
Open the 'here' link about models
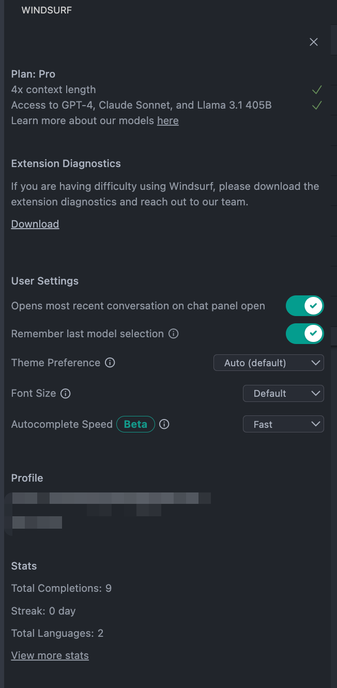pos(168,121)
